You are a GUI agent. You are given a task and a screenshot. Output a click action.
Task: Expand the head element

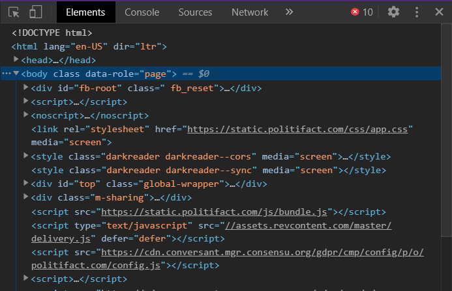[16, 59]
